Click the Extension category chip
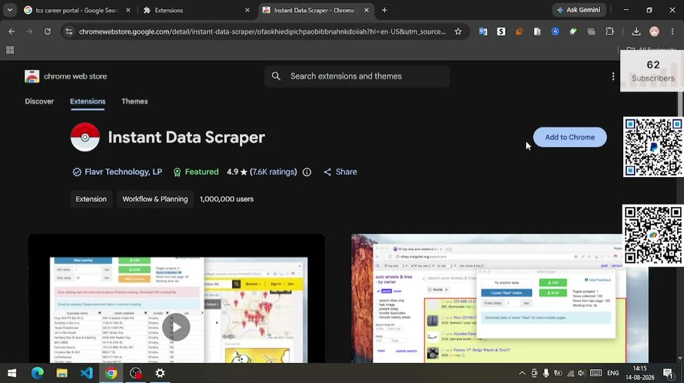684x383 pixels. [91, 199]
